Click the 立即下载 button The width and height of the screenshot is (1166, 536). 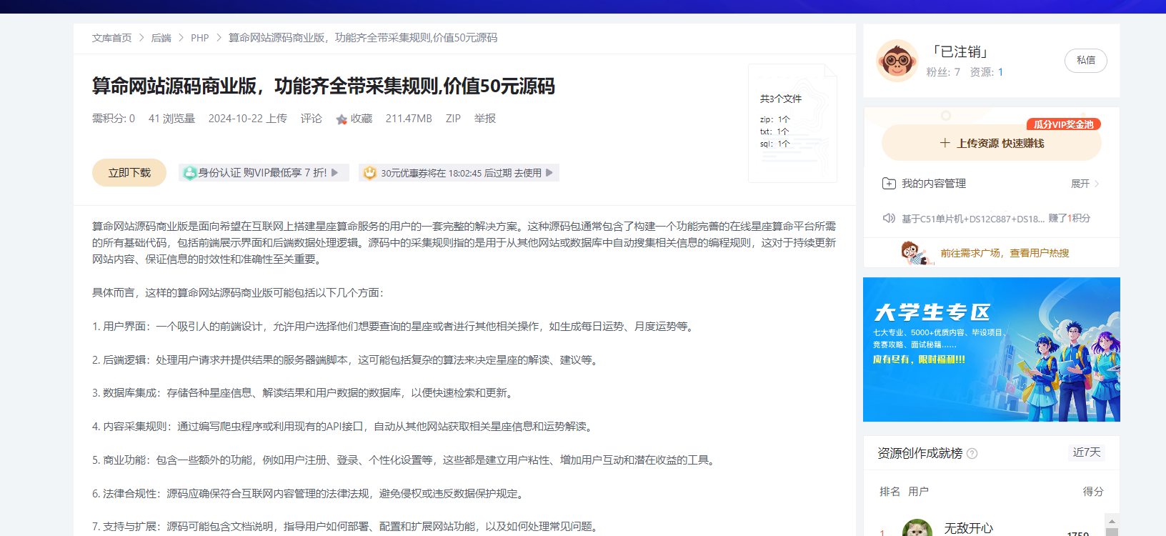(129, 173)
